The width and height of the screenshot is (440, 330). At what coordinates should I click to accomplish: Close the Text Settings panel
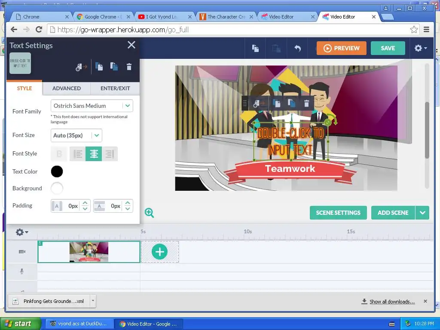coord(131,45)
